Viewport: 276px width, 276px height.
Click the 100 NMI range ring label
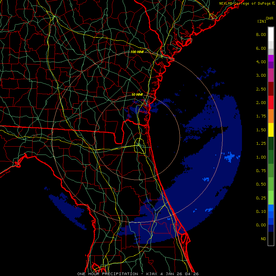137,52
